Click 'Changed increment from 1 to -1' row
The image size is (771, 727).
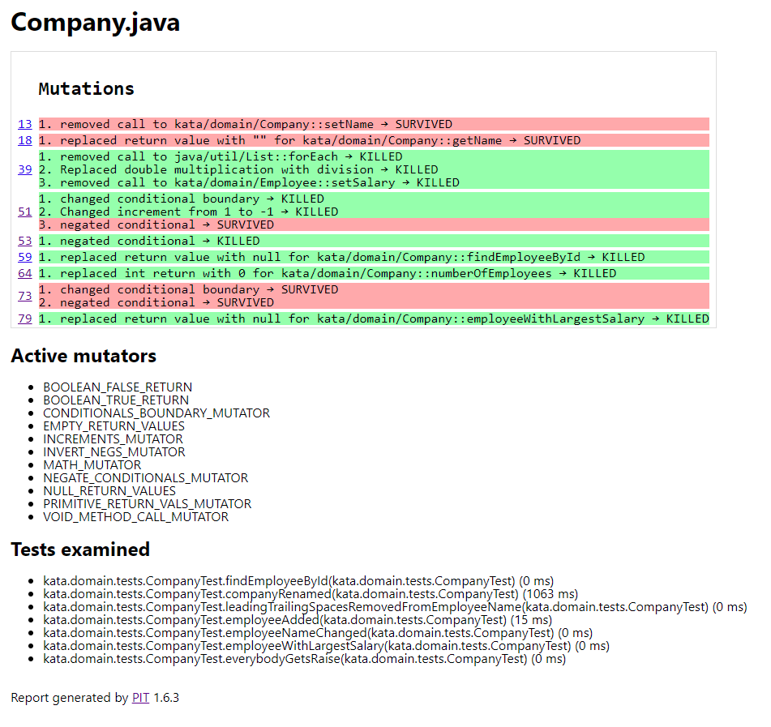(x=374, y=212)
